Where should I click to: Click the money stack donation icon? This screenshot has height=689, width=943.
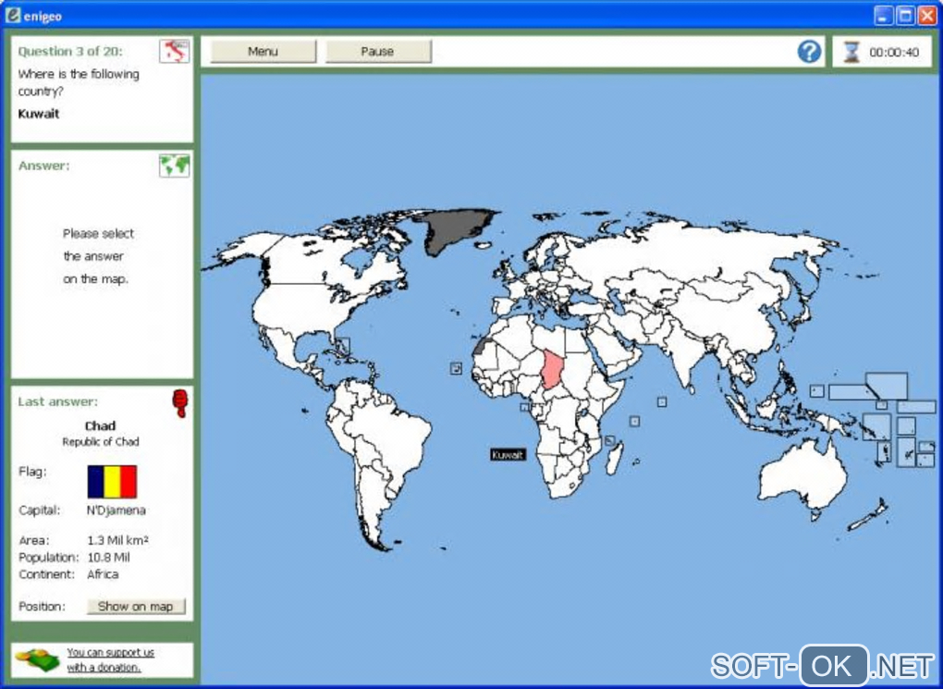(x=37, y=660)
